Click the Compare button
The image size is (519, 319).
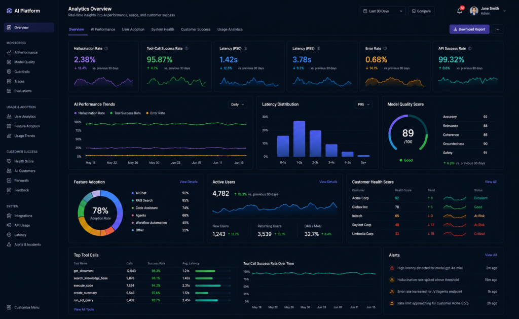click(x=421, y=11)
